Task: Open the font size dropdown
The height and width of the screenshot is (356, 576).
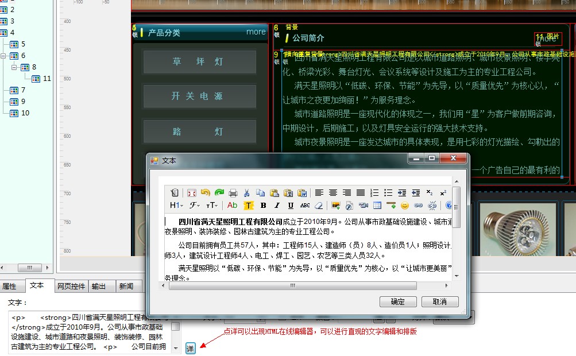Action: [212, 206]
